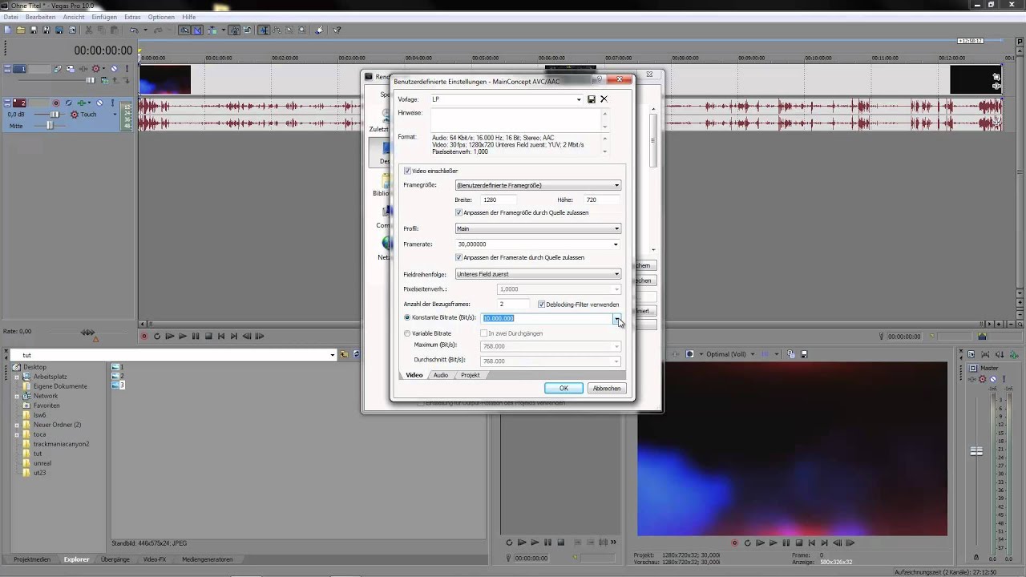Image resolution: width=1026 pixels, height=577 pixels.
Task: Select Variable Bitrate radio button
Action: tap(408, 333)
